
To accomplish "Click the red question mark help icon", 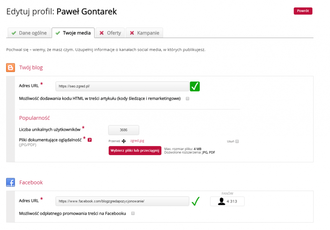I will (90, 140).
